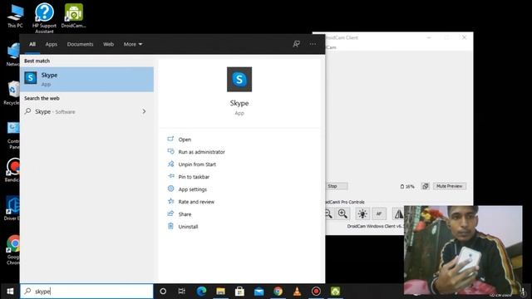The height and width of the screenshot is (299, 532).
Task: Open VLC media player from taskbar
Action: (297, 292)
